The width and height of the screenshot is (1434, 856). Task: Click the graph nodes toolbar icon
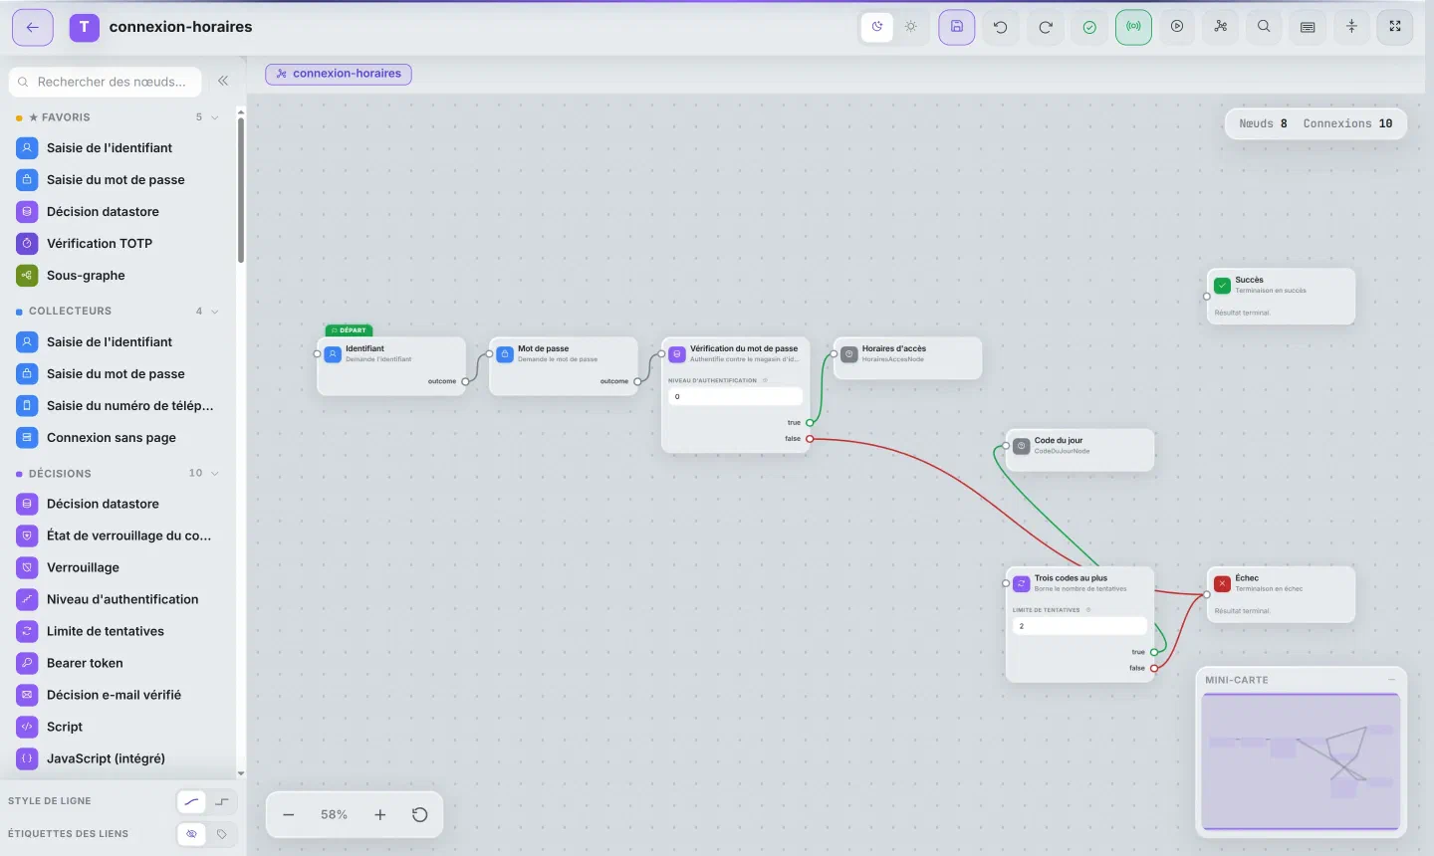pyautogui.click(x=1221, y=27)
